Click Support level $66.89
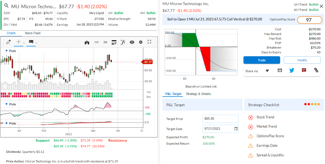Image resolution: width=325 pixels, height=164 pixels. click(59, 140)
